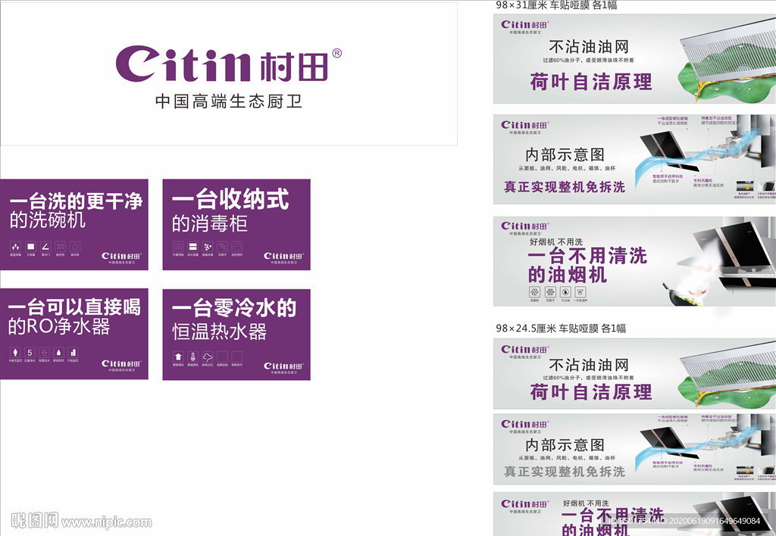Click the number 5 icon on the RO purifier card
The height and width of the screenshot is (536, 776).
tap(30, 353)
